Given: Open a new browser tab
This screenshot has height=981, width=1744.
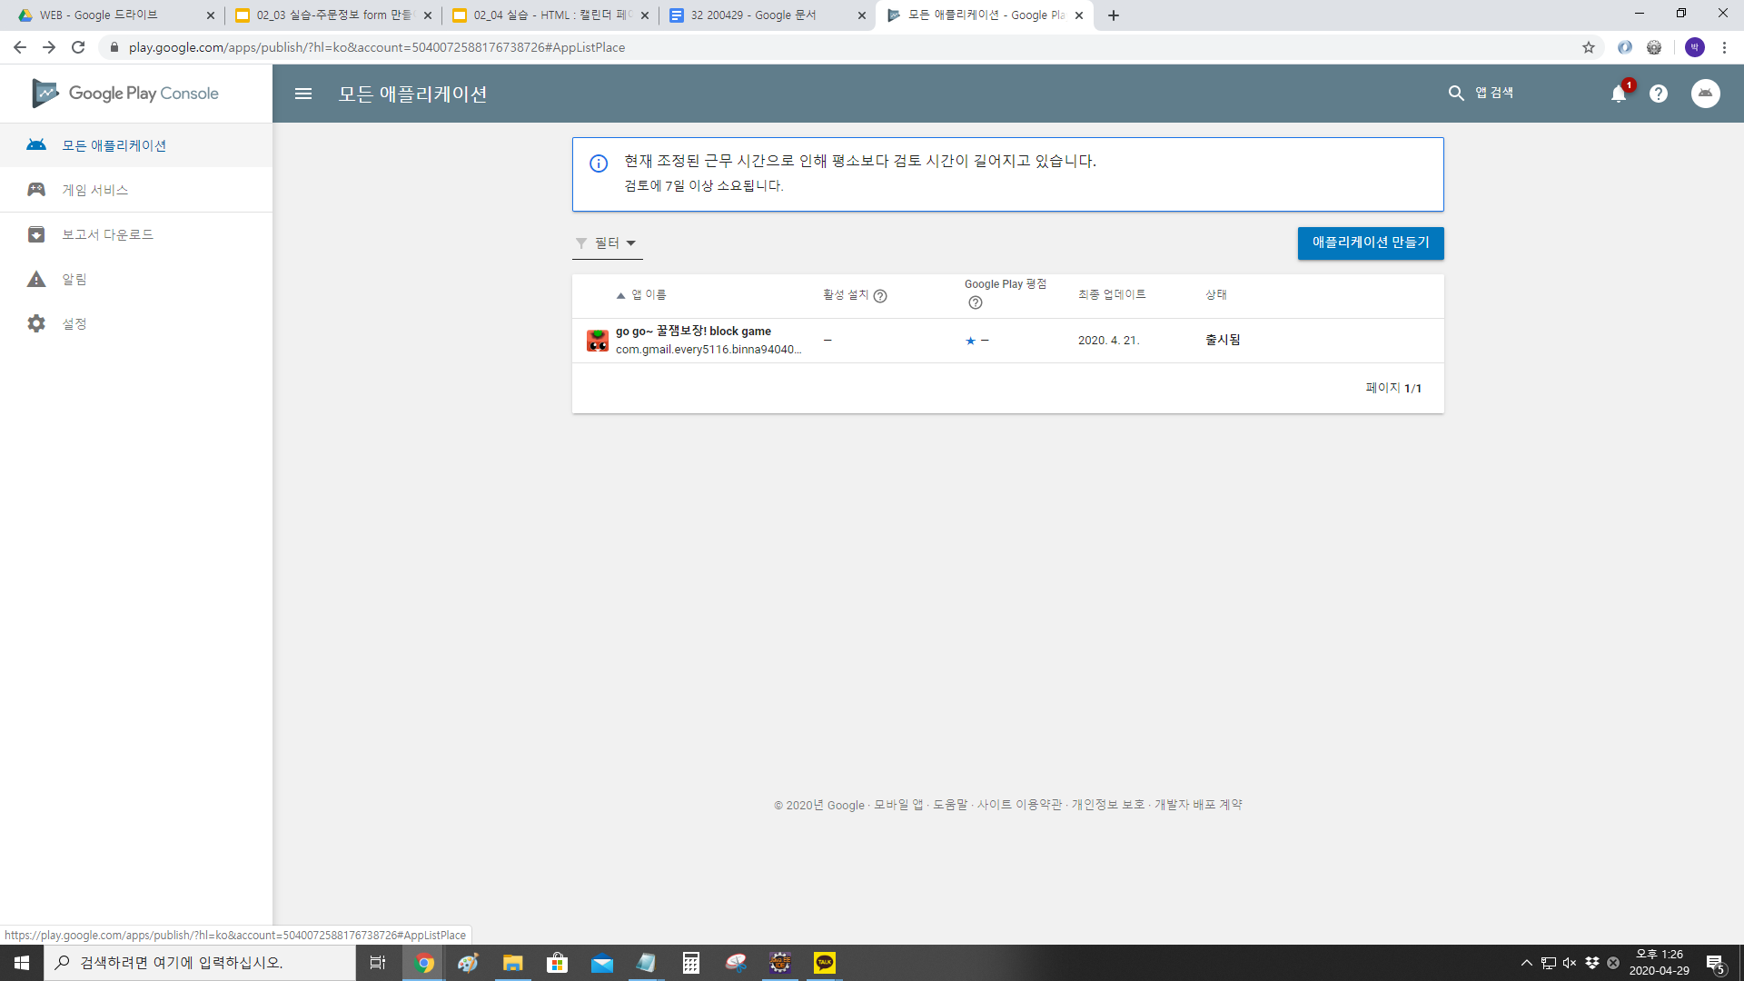Looking at the screenshot, I should click(1114, 15).
